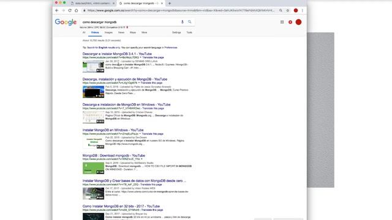Open the browser home page icon

click(x=76, y=10)
